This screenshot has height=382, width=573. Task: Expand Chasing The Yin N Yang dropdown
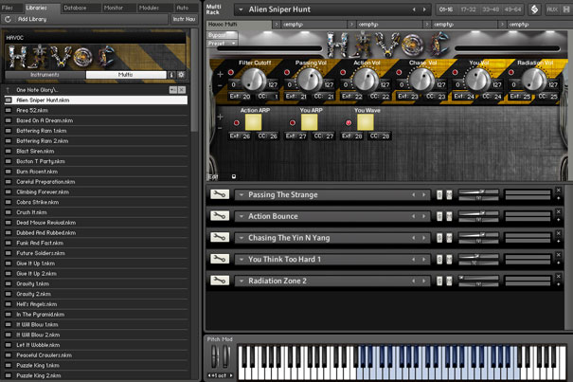coord(242,238)
